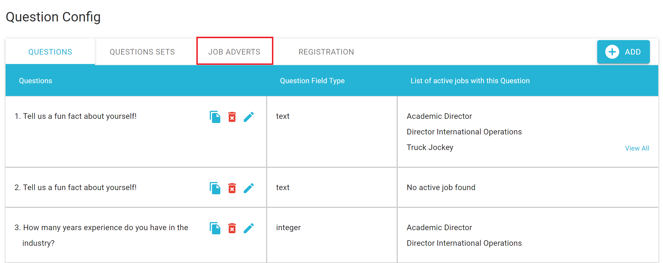The height and width of the screenshot is (263, 663).
Task: Edit question 1 with the pencil icon
Action: [249, 117]
